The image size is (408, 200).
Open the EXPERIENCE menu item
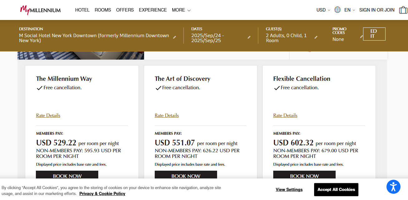tap(153, 10)
